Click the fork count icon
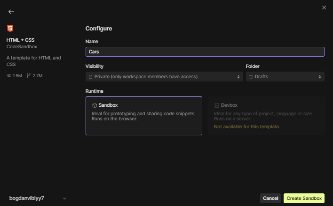This screenshot has height=206, width=333. [x=29, y=75]
